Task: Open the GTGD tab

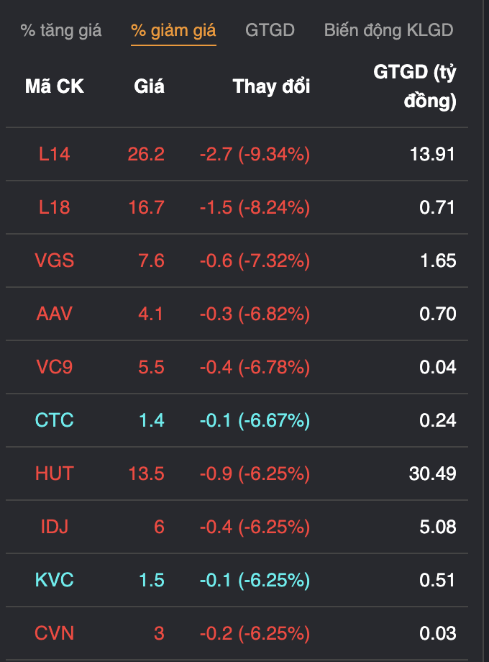Action: tap(270, 30)
